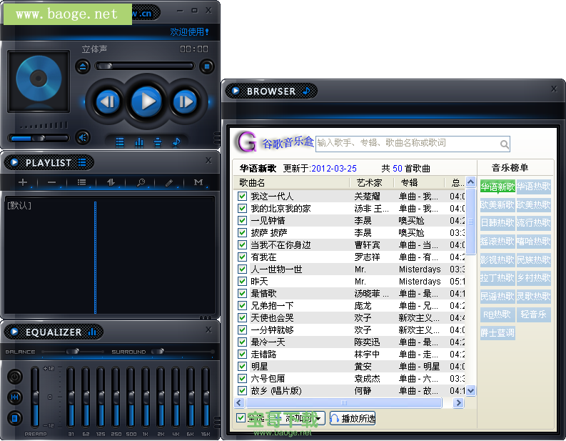Uncheck the song 我的北京我的家
The height and width of the screenshot is (441, 566).
coord(242,209)
